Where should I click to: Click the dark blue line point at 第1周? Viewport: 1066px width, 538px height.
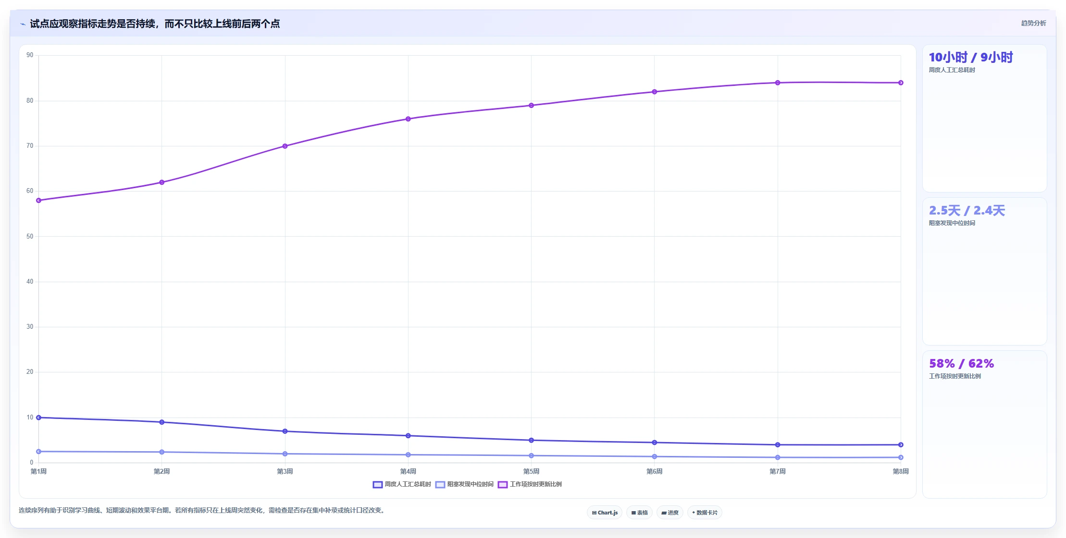[x=38, y=418]
